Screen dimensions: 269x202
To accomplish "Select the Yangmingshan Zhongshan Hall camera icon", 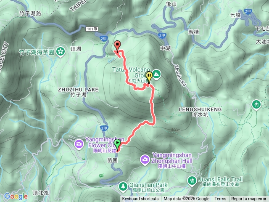I will (x=145, y=160).
